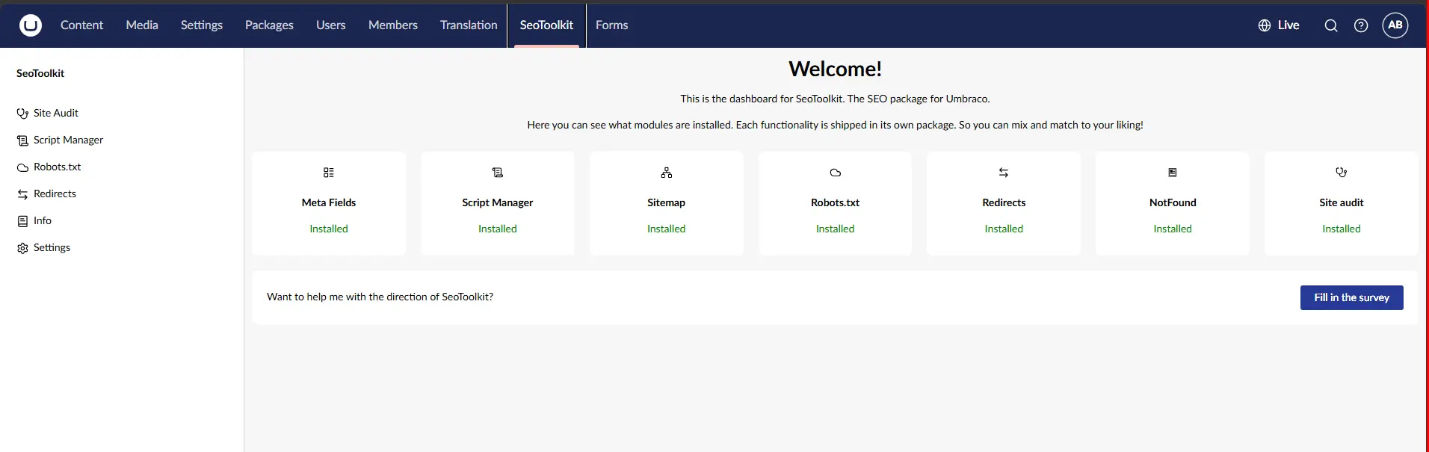Open Script Manager in the sidebar
Viewport: 1429px width, 452px height.
68,140
